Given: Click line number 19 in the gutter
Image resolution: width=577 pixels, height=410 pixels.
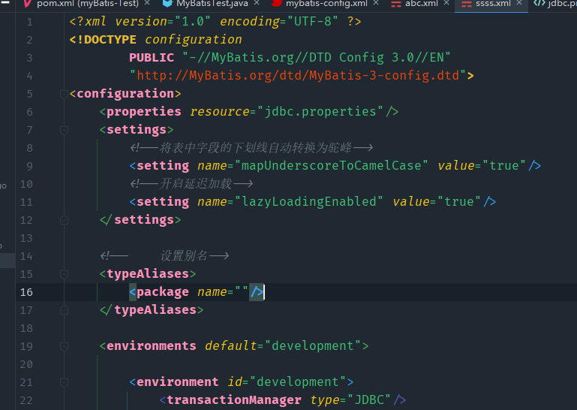Looking at the screenshot, I should 27,346.
